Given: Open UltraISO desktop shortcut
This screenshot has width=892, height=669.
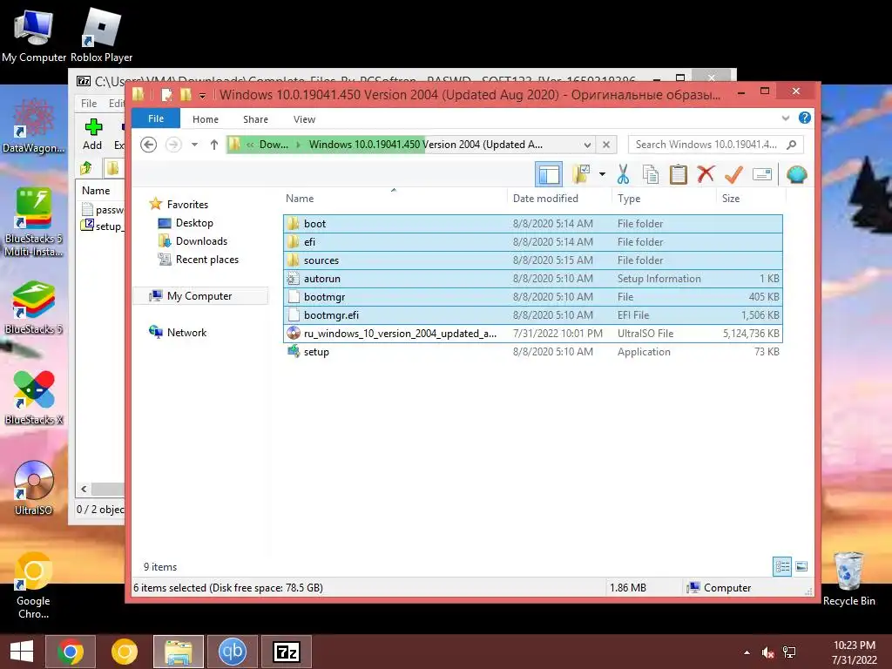Looking at the screenshot, I should [x=34, y=488].
